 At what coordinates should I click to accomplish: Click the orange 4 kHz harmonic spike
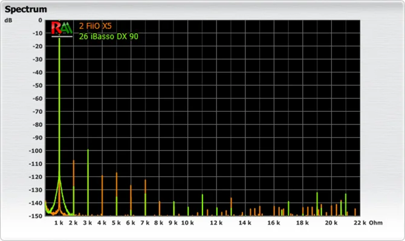102,195
